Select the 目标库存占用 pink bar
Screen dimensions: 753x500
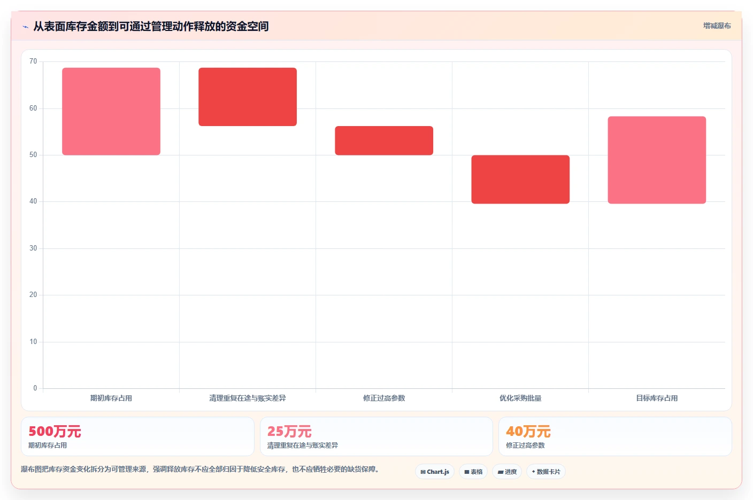tap(657, 160)
